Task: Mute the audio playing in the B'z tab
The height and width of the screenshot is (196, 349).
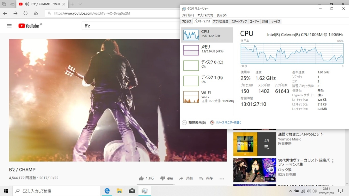Action: click(x=27, y=4)
